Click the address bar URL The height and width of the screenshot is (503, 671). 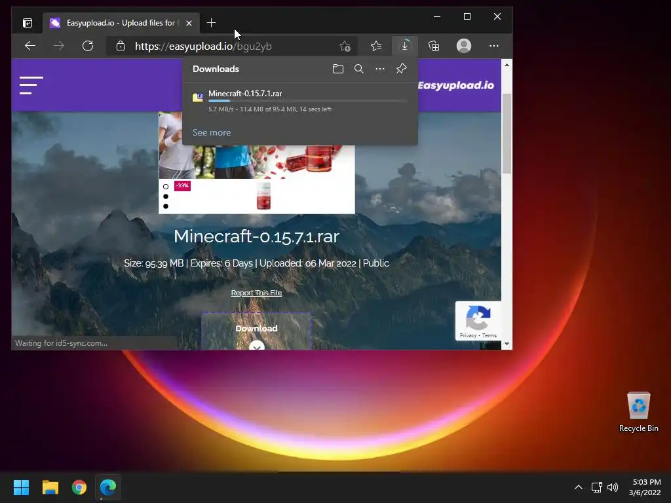[203, 47]
